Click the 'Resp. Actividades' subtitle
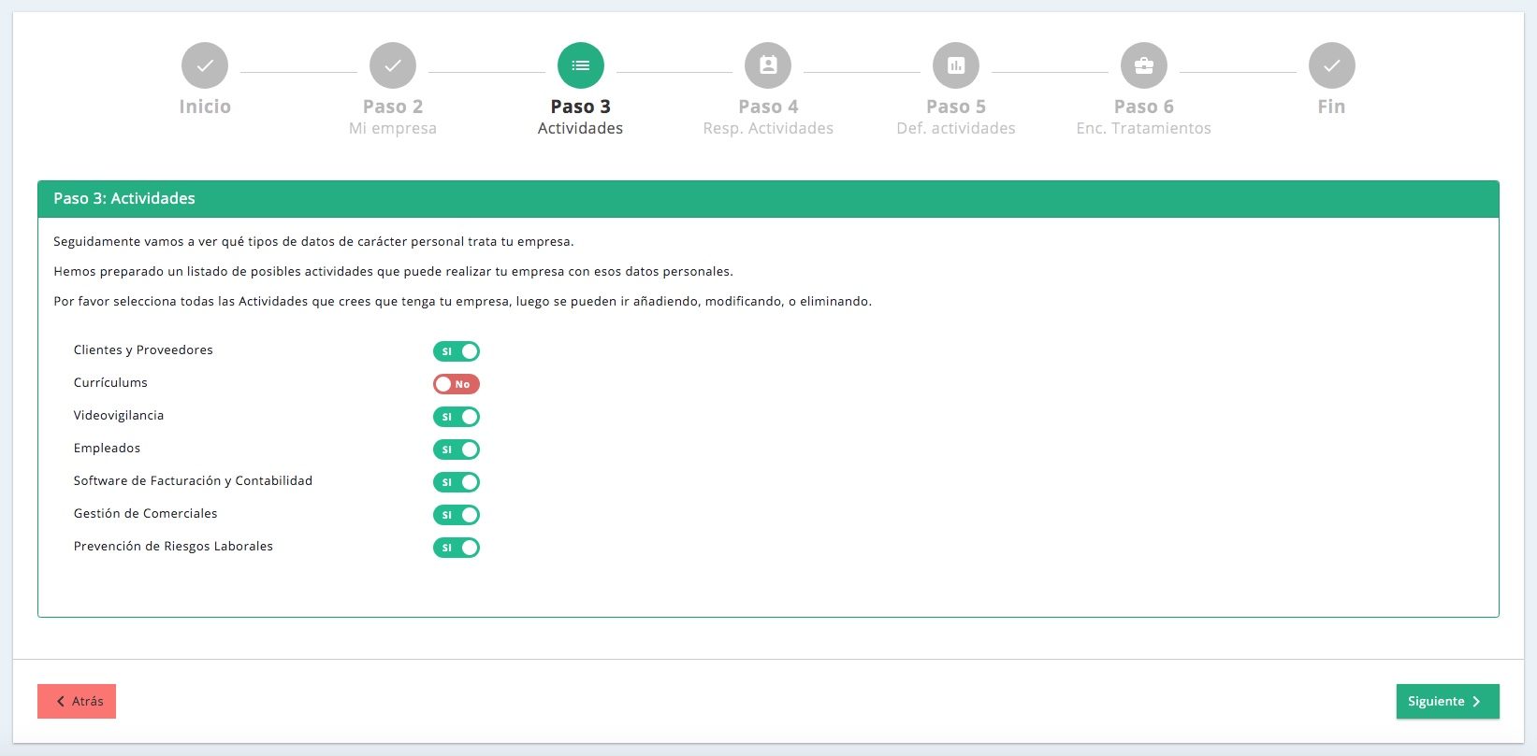The width and height of the screenshot is (1537, 756). click(768, 129)
